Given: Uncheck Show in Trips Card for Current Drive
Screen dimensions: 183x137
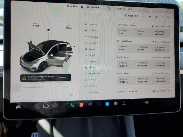Looking at the screenshot, I should pos(153,26).
